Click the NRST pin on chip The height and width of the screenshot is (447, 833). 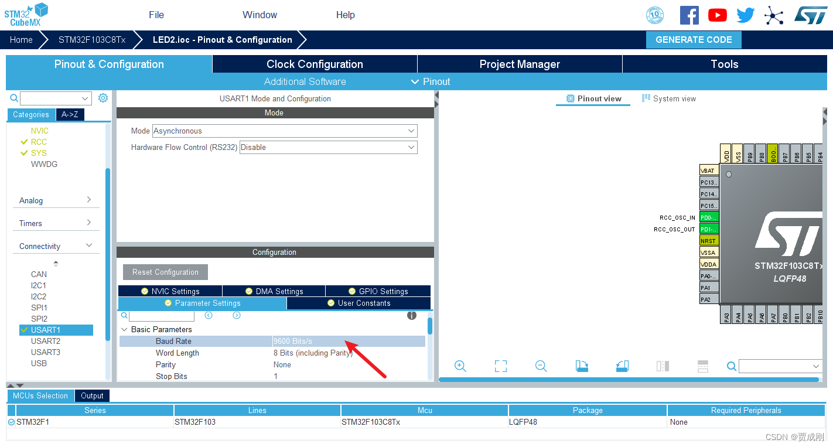point(709,241)
